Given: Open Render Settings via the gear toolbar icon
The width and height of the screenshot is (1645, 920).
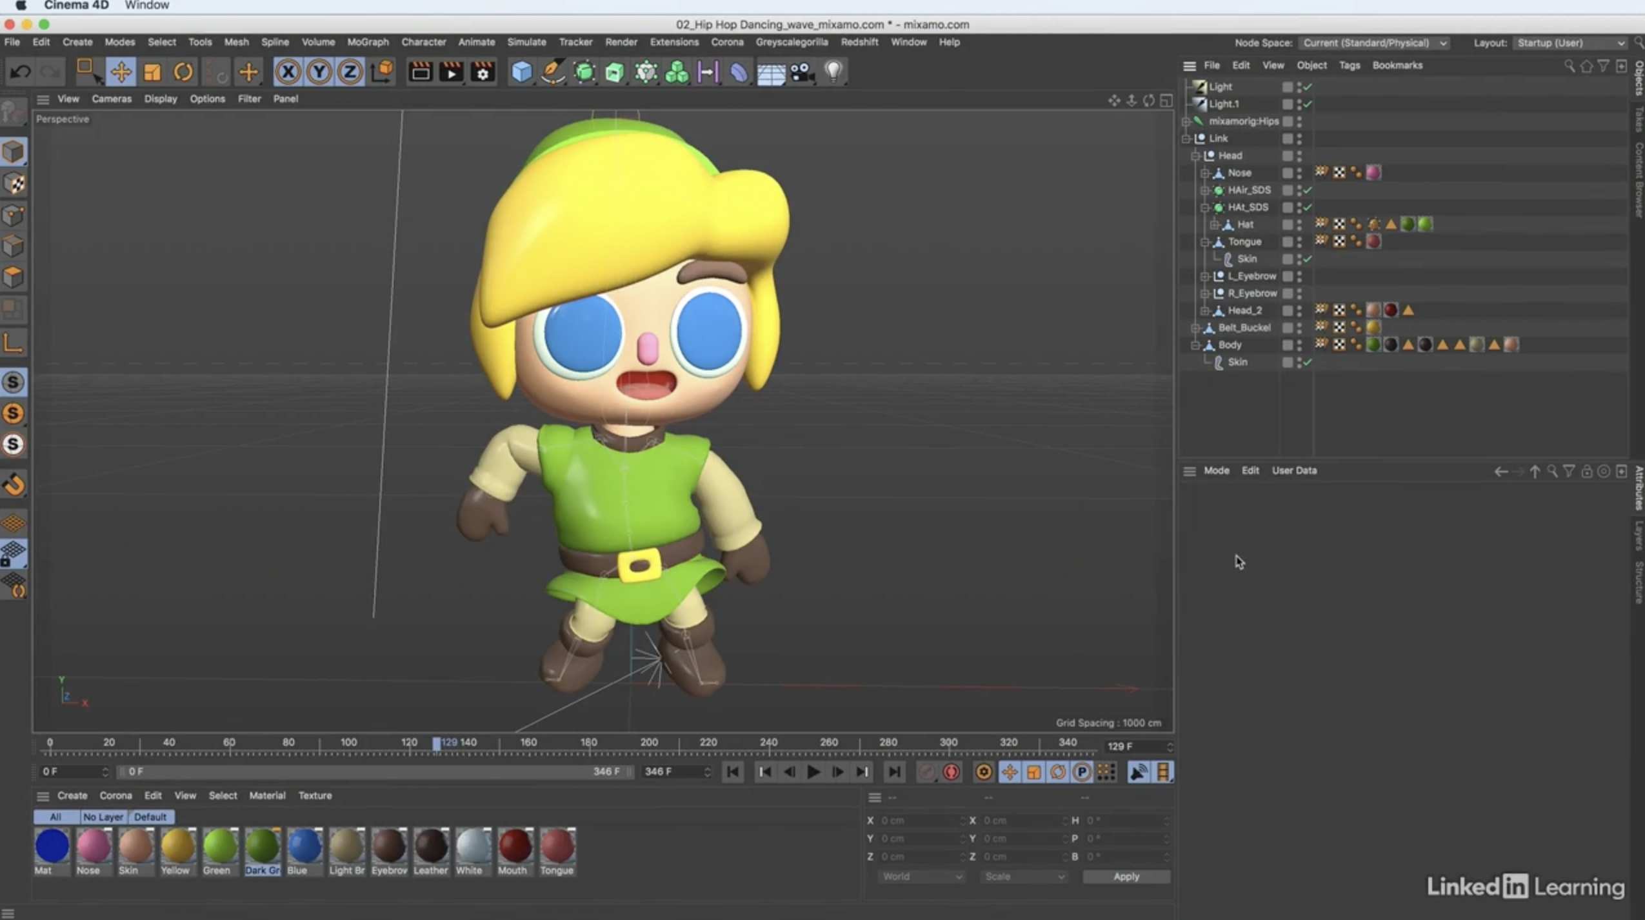Looking at the screenshot, I should (x=483, y=72).
